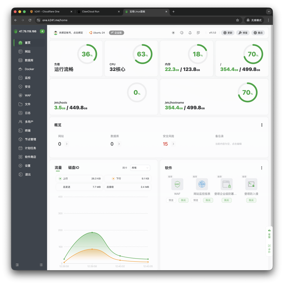
Task: Collapse sidebar using bottom-left icon
Action: [x=17, y=265]
